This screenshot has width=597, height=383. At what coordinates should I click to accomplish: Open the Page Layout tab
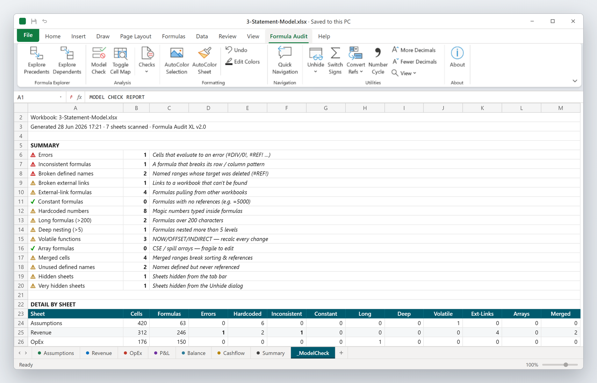click(x=135, y=36)
